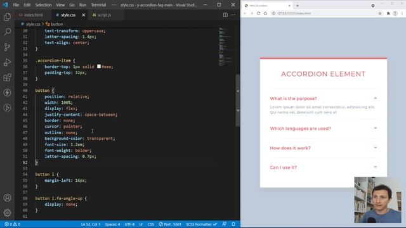The width and height of the screenshot is (406, 228).
Task: Click button symbol in the breadcrumb
Action: [x=56, y=24]
